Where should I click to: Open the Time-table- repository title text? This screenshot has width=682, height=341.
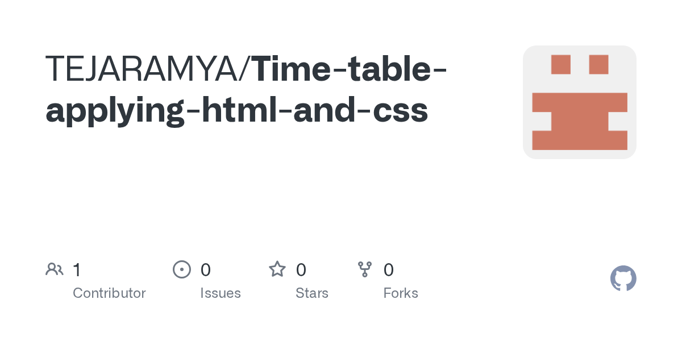pyautogui.click(x=349, y=68)
